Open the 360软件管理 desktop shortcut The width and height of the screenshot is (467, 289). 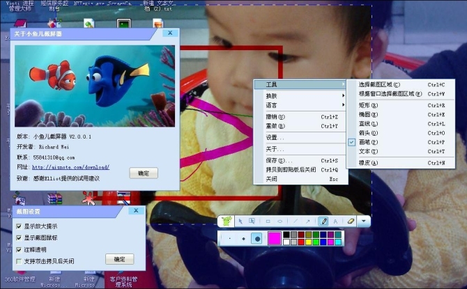tap(20, 279)
